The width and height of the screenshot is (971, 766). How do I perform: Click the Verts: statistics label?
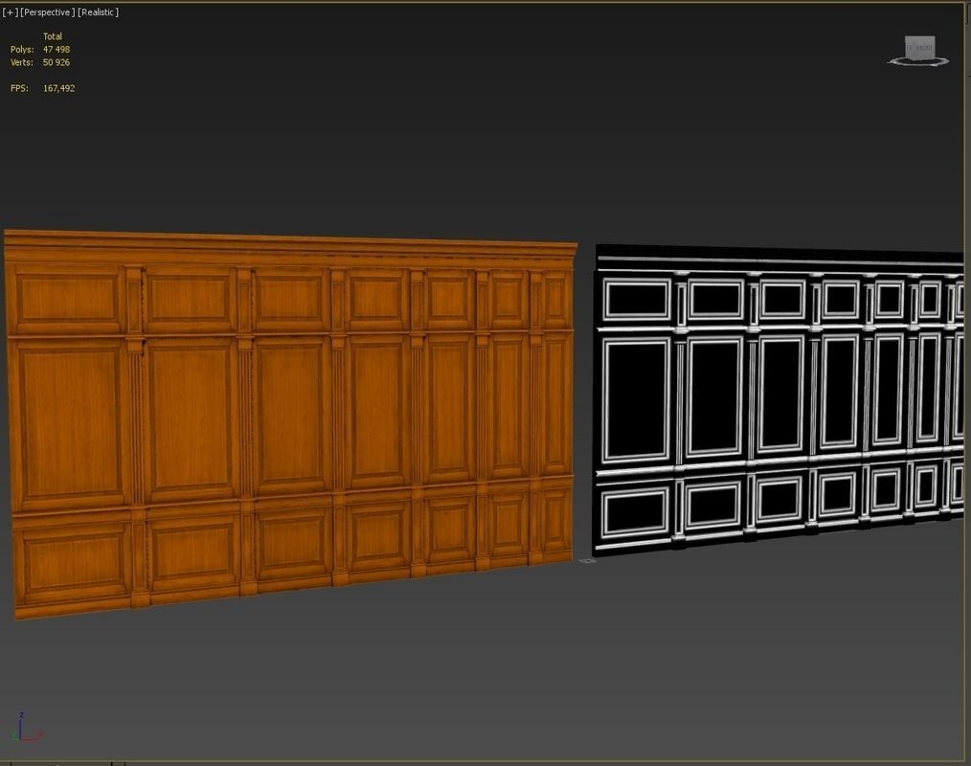point(22,62)
